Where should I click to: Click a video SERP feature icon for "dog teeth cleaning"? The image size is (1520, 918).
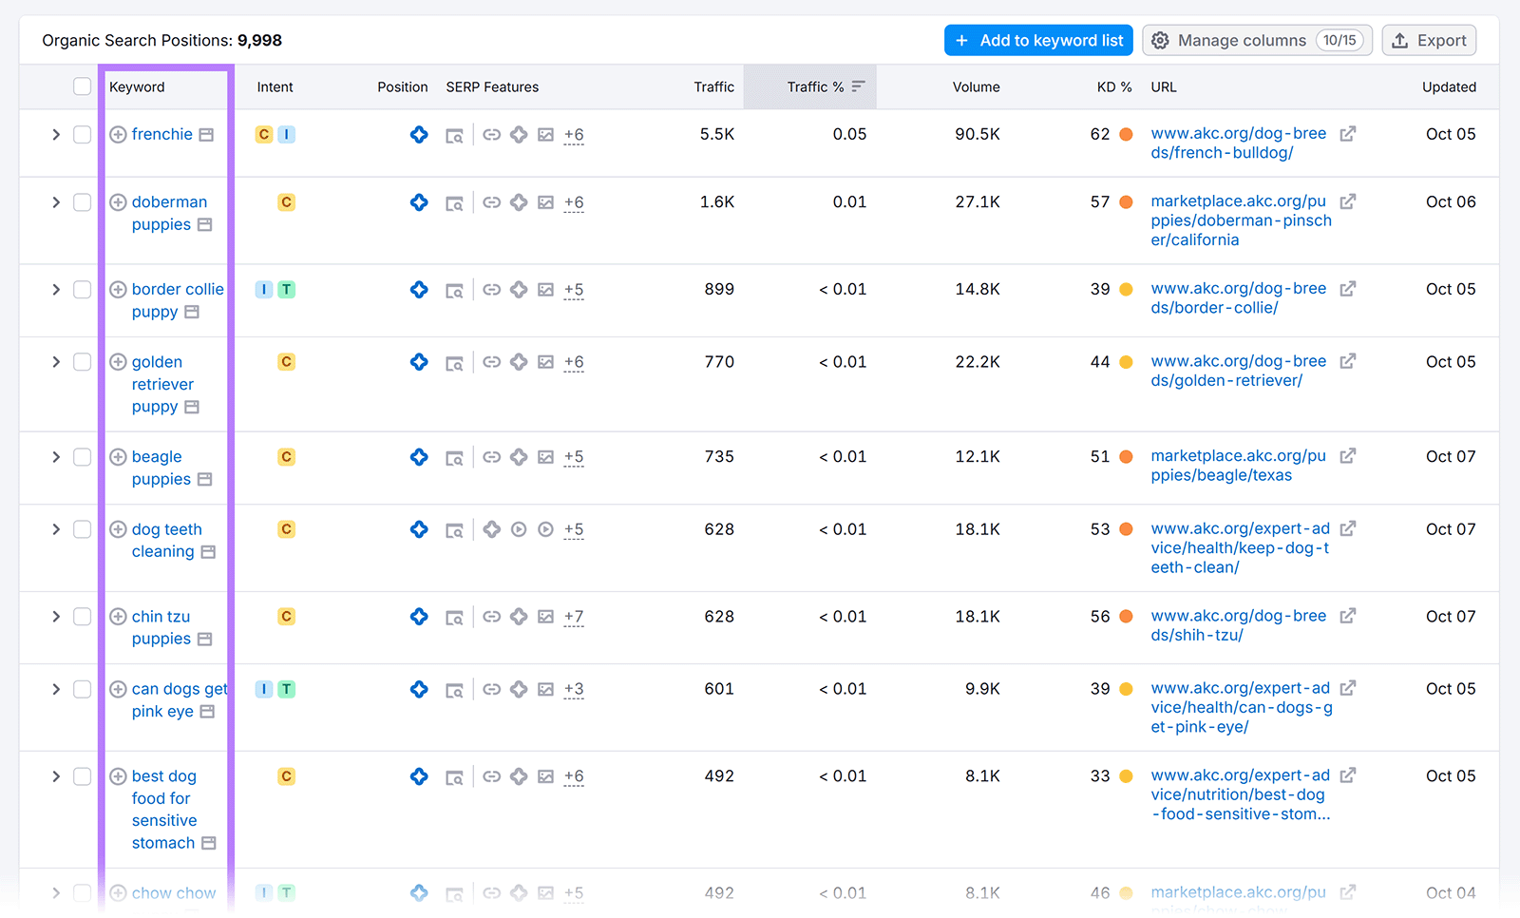[518, 529]
